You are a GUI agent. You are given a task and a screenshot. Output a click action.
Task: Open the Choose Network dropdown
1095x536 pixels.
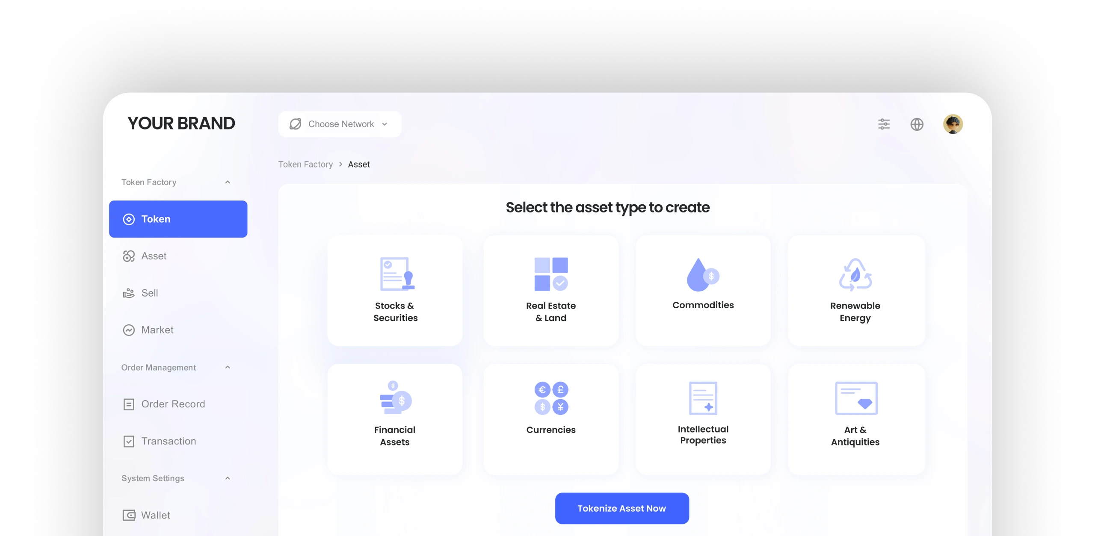(340, 124)
